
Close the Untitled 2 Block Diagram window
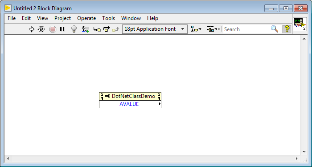(301, 8)
